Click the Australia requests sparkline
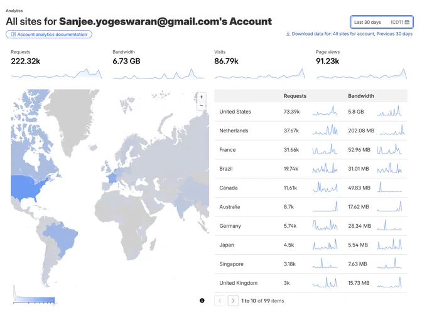Image resolution: width=427 pixels, height=315 pixels. click(325, 206)
